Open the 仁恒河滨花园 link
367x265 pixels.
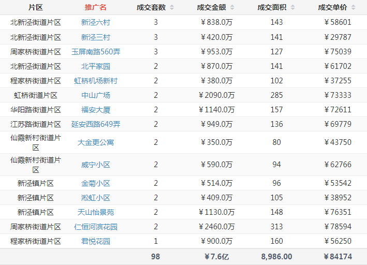[x=95, y=227]
